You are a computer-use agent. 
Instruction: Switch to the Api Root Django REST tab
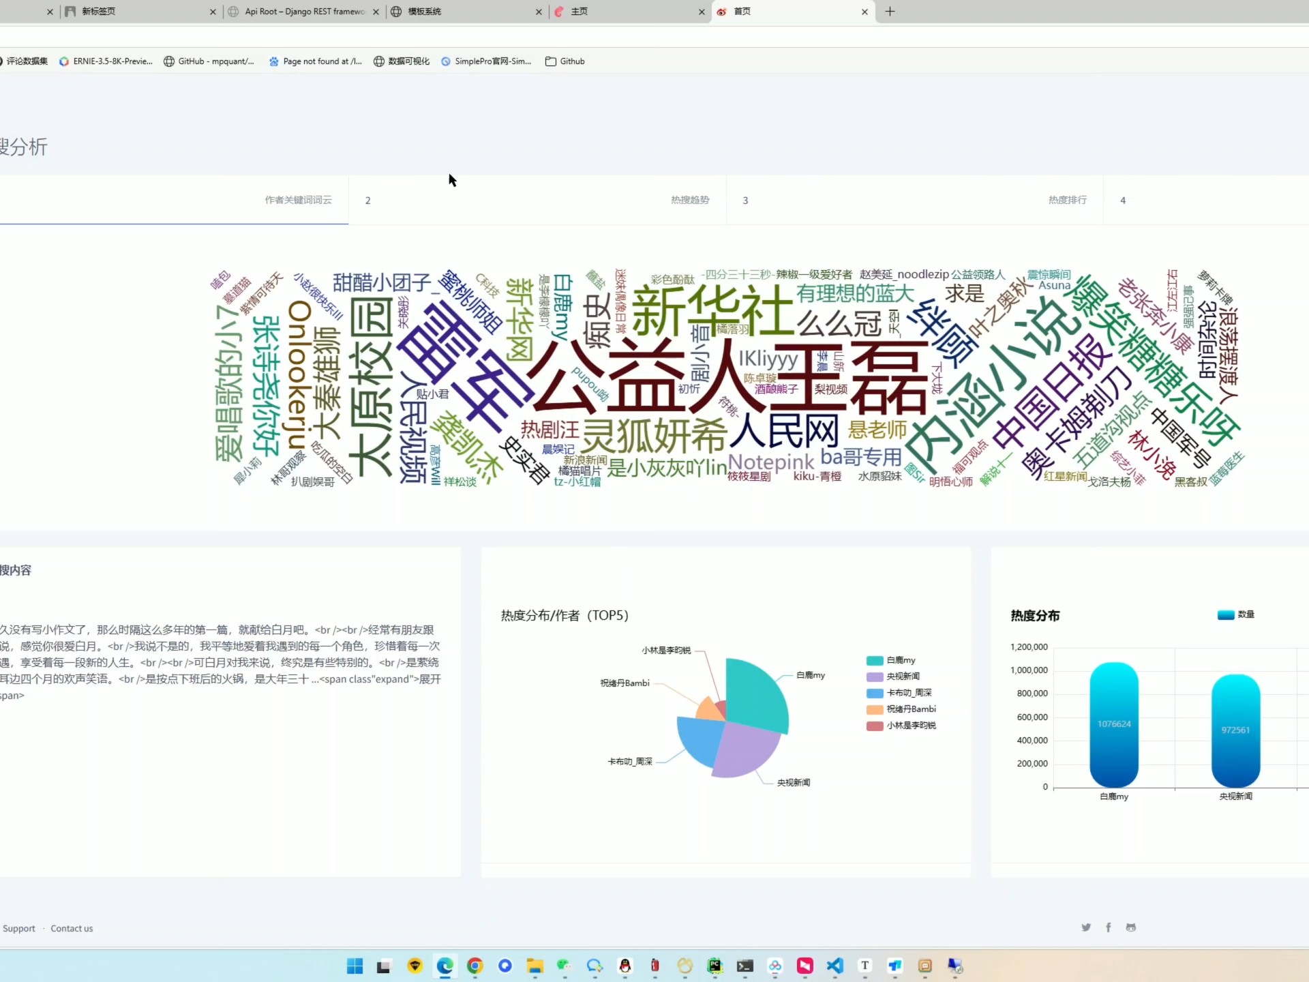(x=303, y=12)
